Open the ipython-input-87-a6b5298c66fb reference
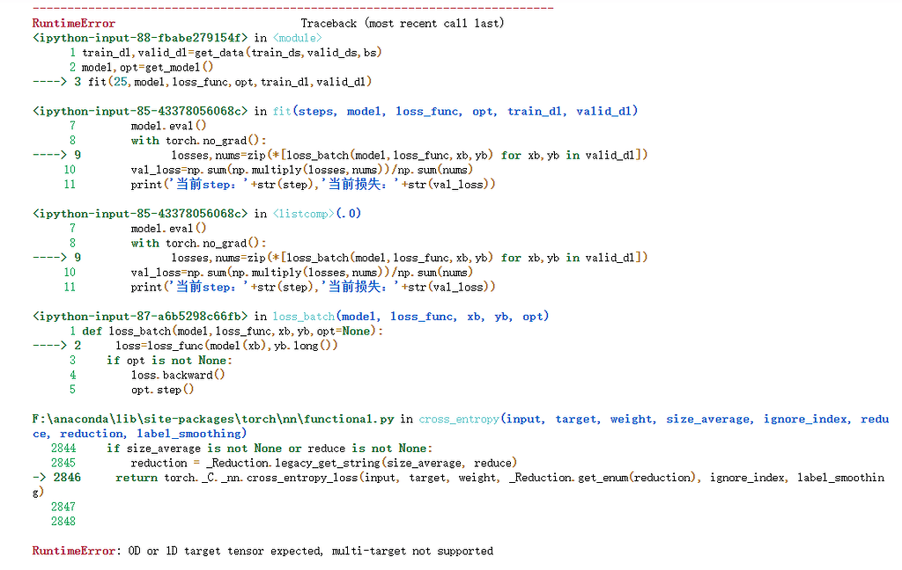This screenshot has height=570, width=902. 140,316
